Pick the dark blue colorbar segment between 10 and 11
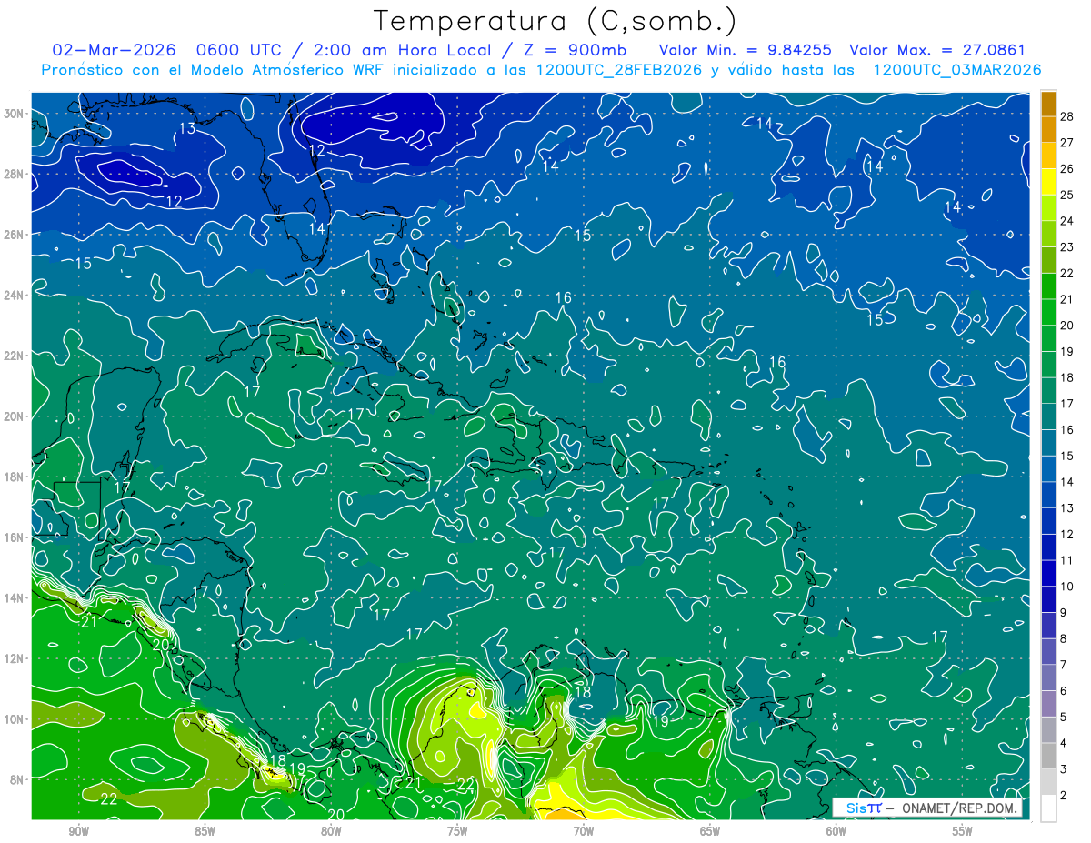The height and width of the screenshot is (843, 1091). pyautogui.click(x=1048, y=573)
